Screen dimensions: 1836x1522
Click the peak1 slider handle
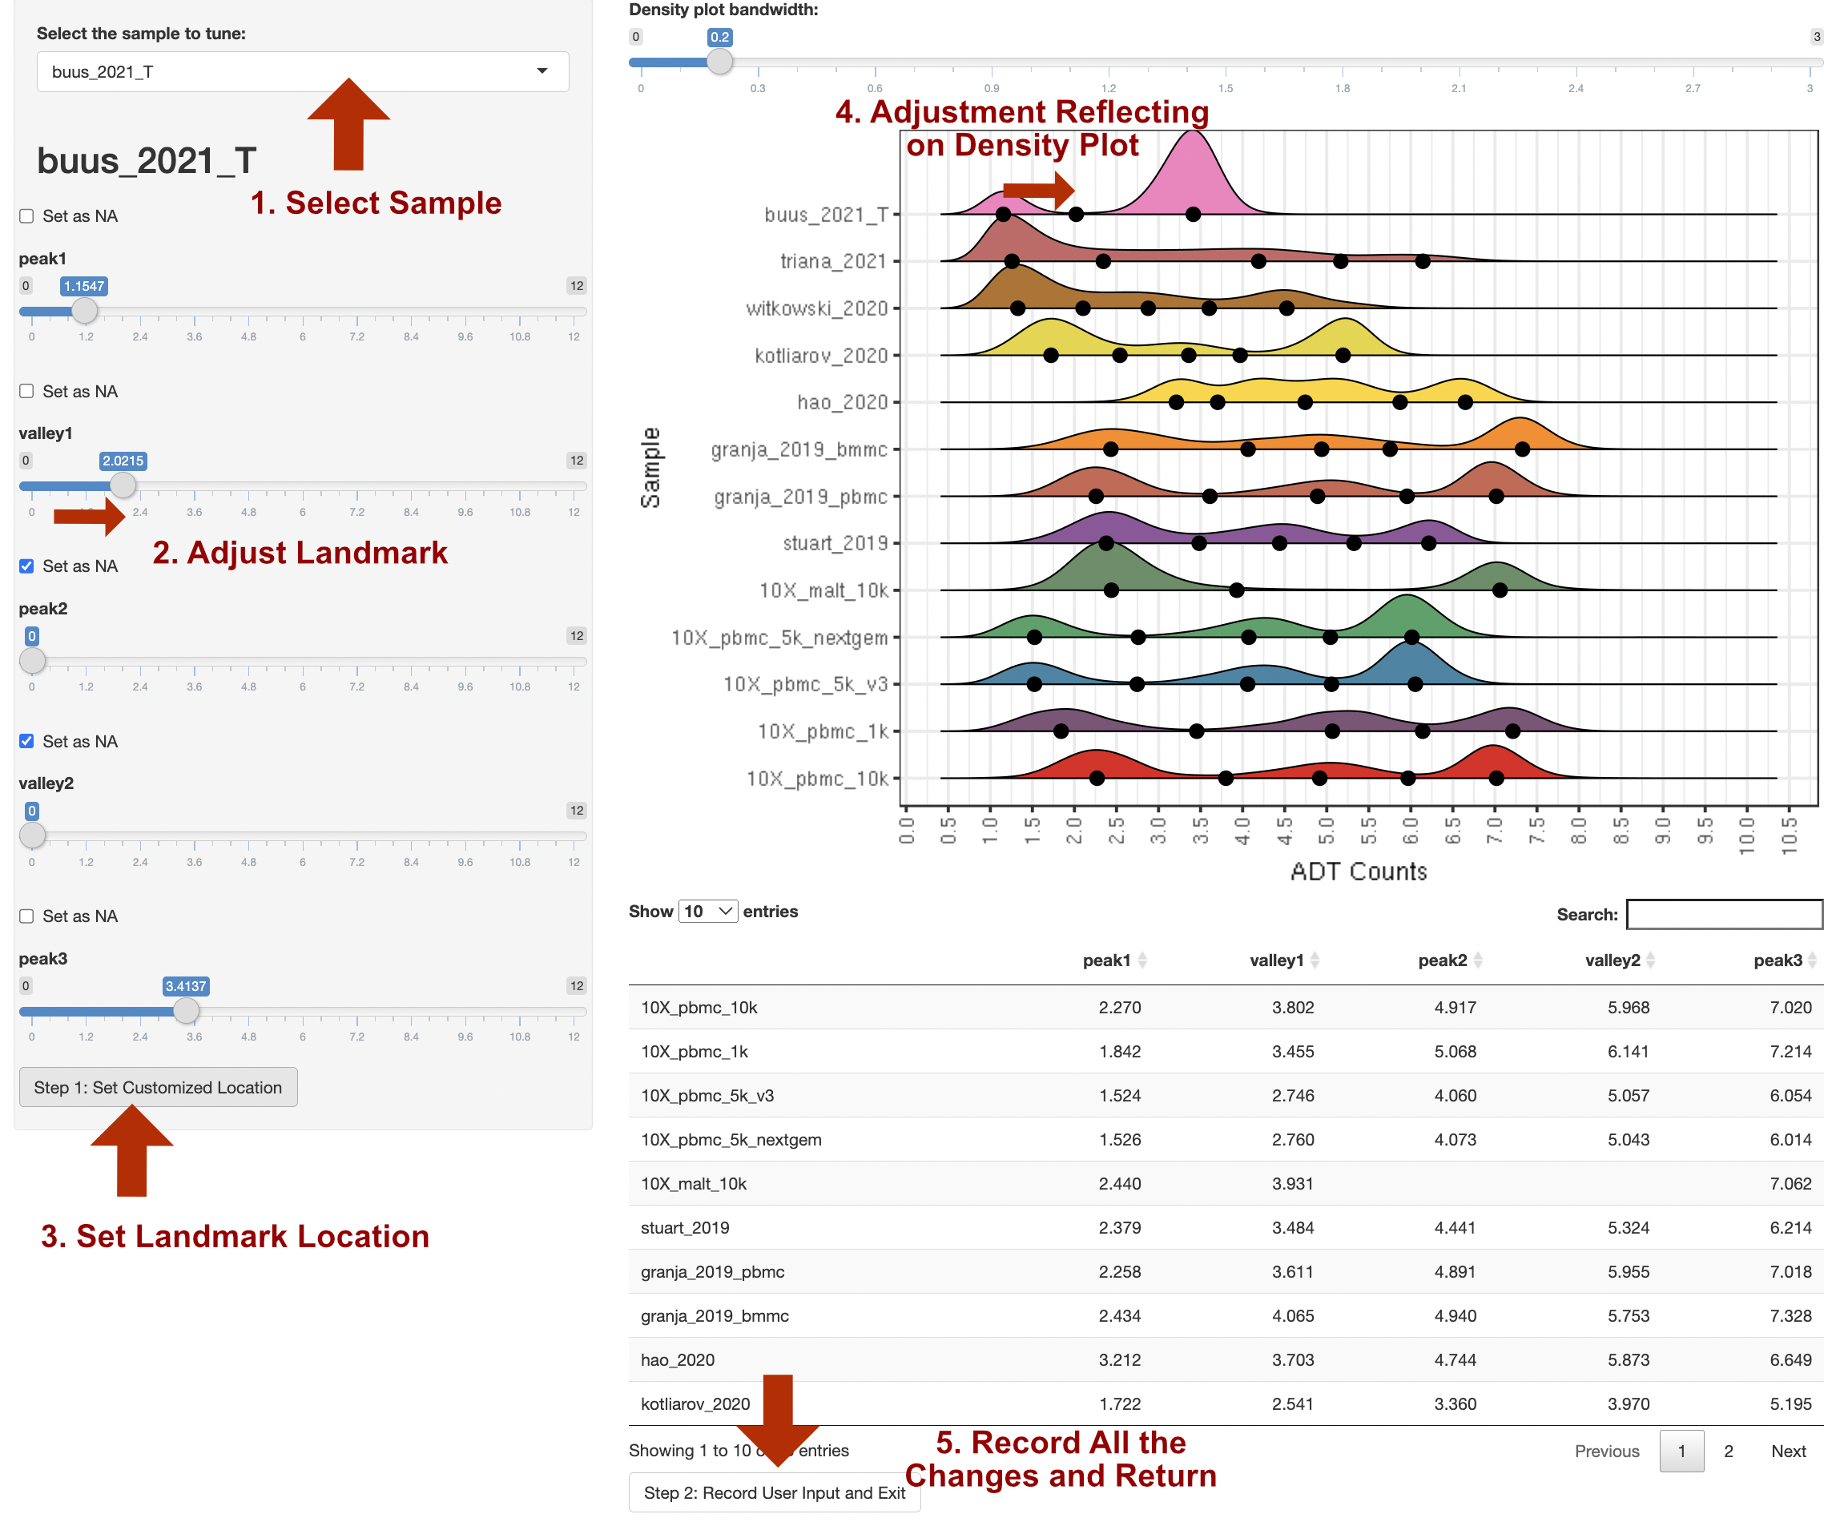[84, 310]
